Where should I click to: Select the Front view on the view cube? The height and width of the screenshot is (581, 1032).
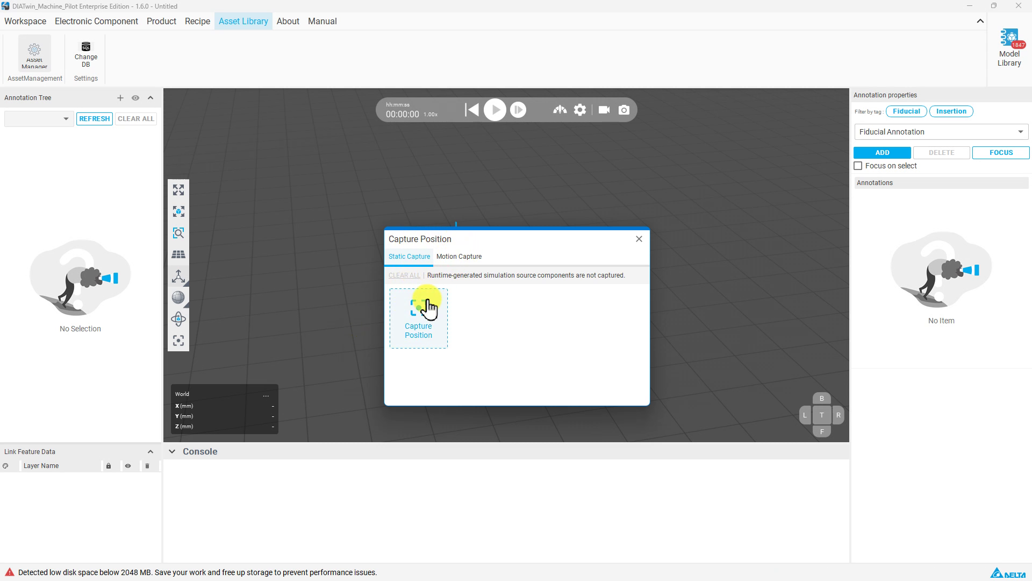(x=821, y=431)
